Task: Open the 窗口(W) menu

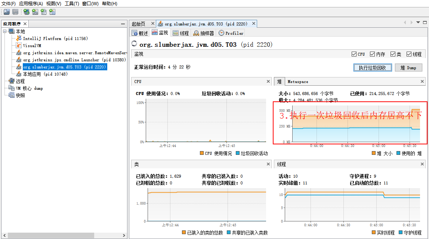Action: (x=90, y=4)
